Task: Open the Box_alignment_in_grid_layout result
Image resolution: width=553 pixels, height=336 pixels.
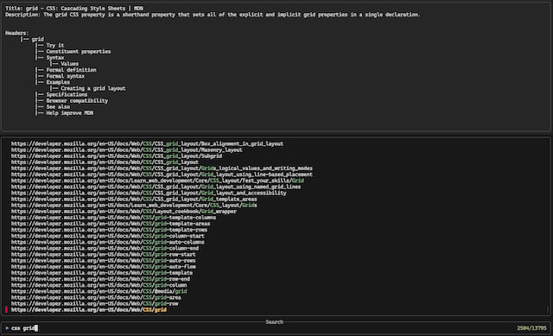Action: coord(147,144)
